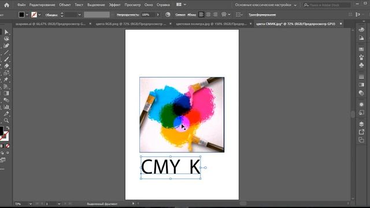
Task: Select the Blend tool
Action: click(6, 100)
